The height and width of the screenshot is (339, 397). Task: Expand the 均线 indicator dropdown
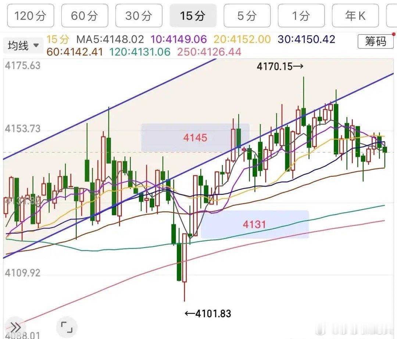click(23, 46)
